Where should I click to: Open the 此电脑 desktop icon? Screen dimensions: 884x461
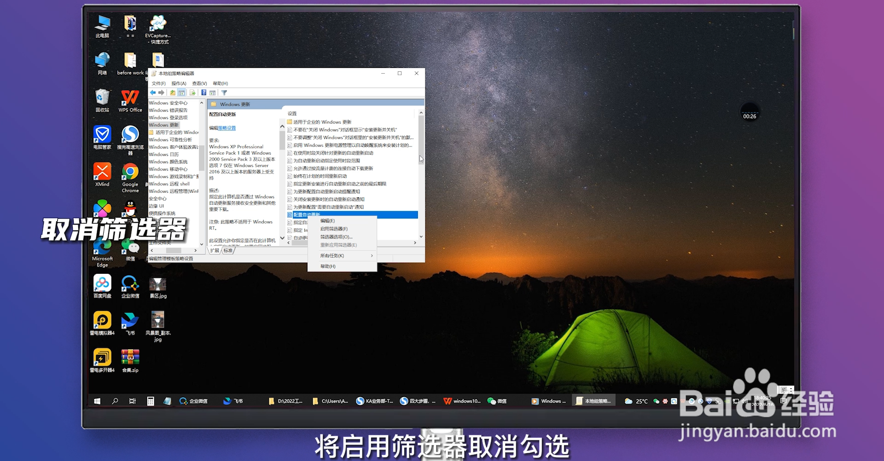pos(102,26)
